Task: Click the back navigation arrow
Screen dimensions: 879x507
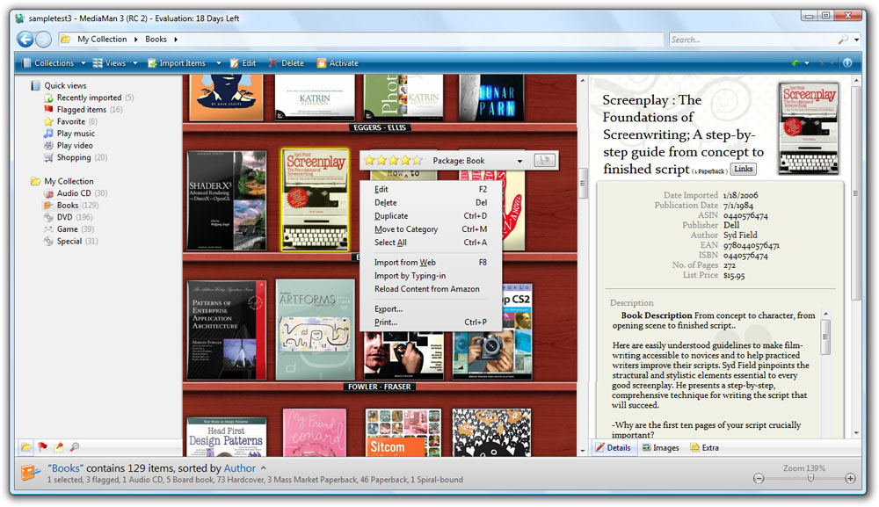Action: (x=25, y=40)
